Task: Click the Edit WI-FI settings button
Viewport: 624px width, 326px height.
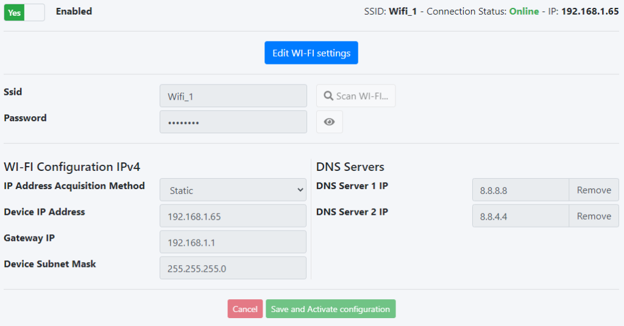Action: (x=311, y=53)
